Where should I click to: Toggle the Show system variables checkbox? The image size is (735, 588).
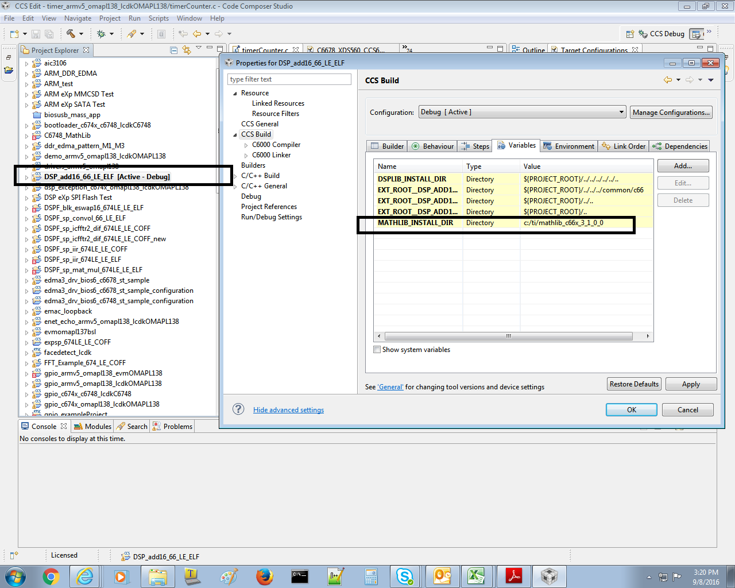point(377,350)
